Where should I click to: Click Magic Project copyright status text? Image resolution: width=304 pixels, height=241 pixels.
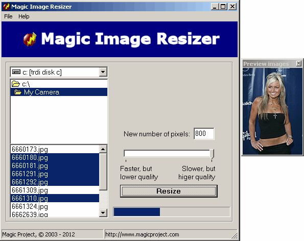[39, 234]
